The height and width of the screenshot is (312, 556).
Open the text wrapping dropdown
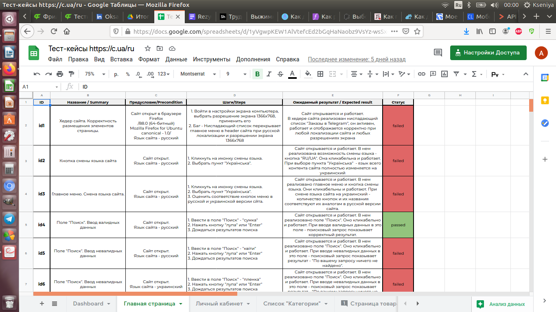(x=388, y=74)
